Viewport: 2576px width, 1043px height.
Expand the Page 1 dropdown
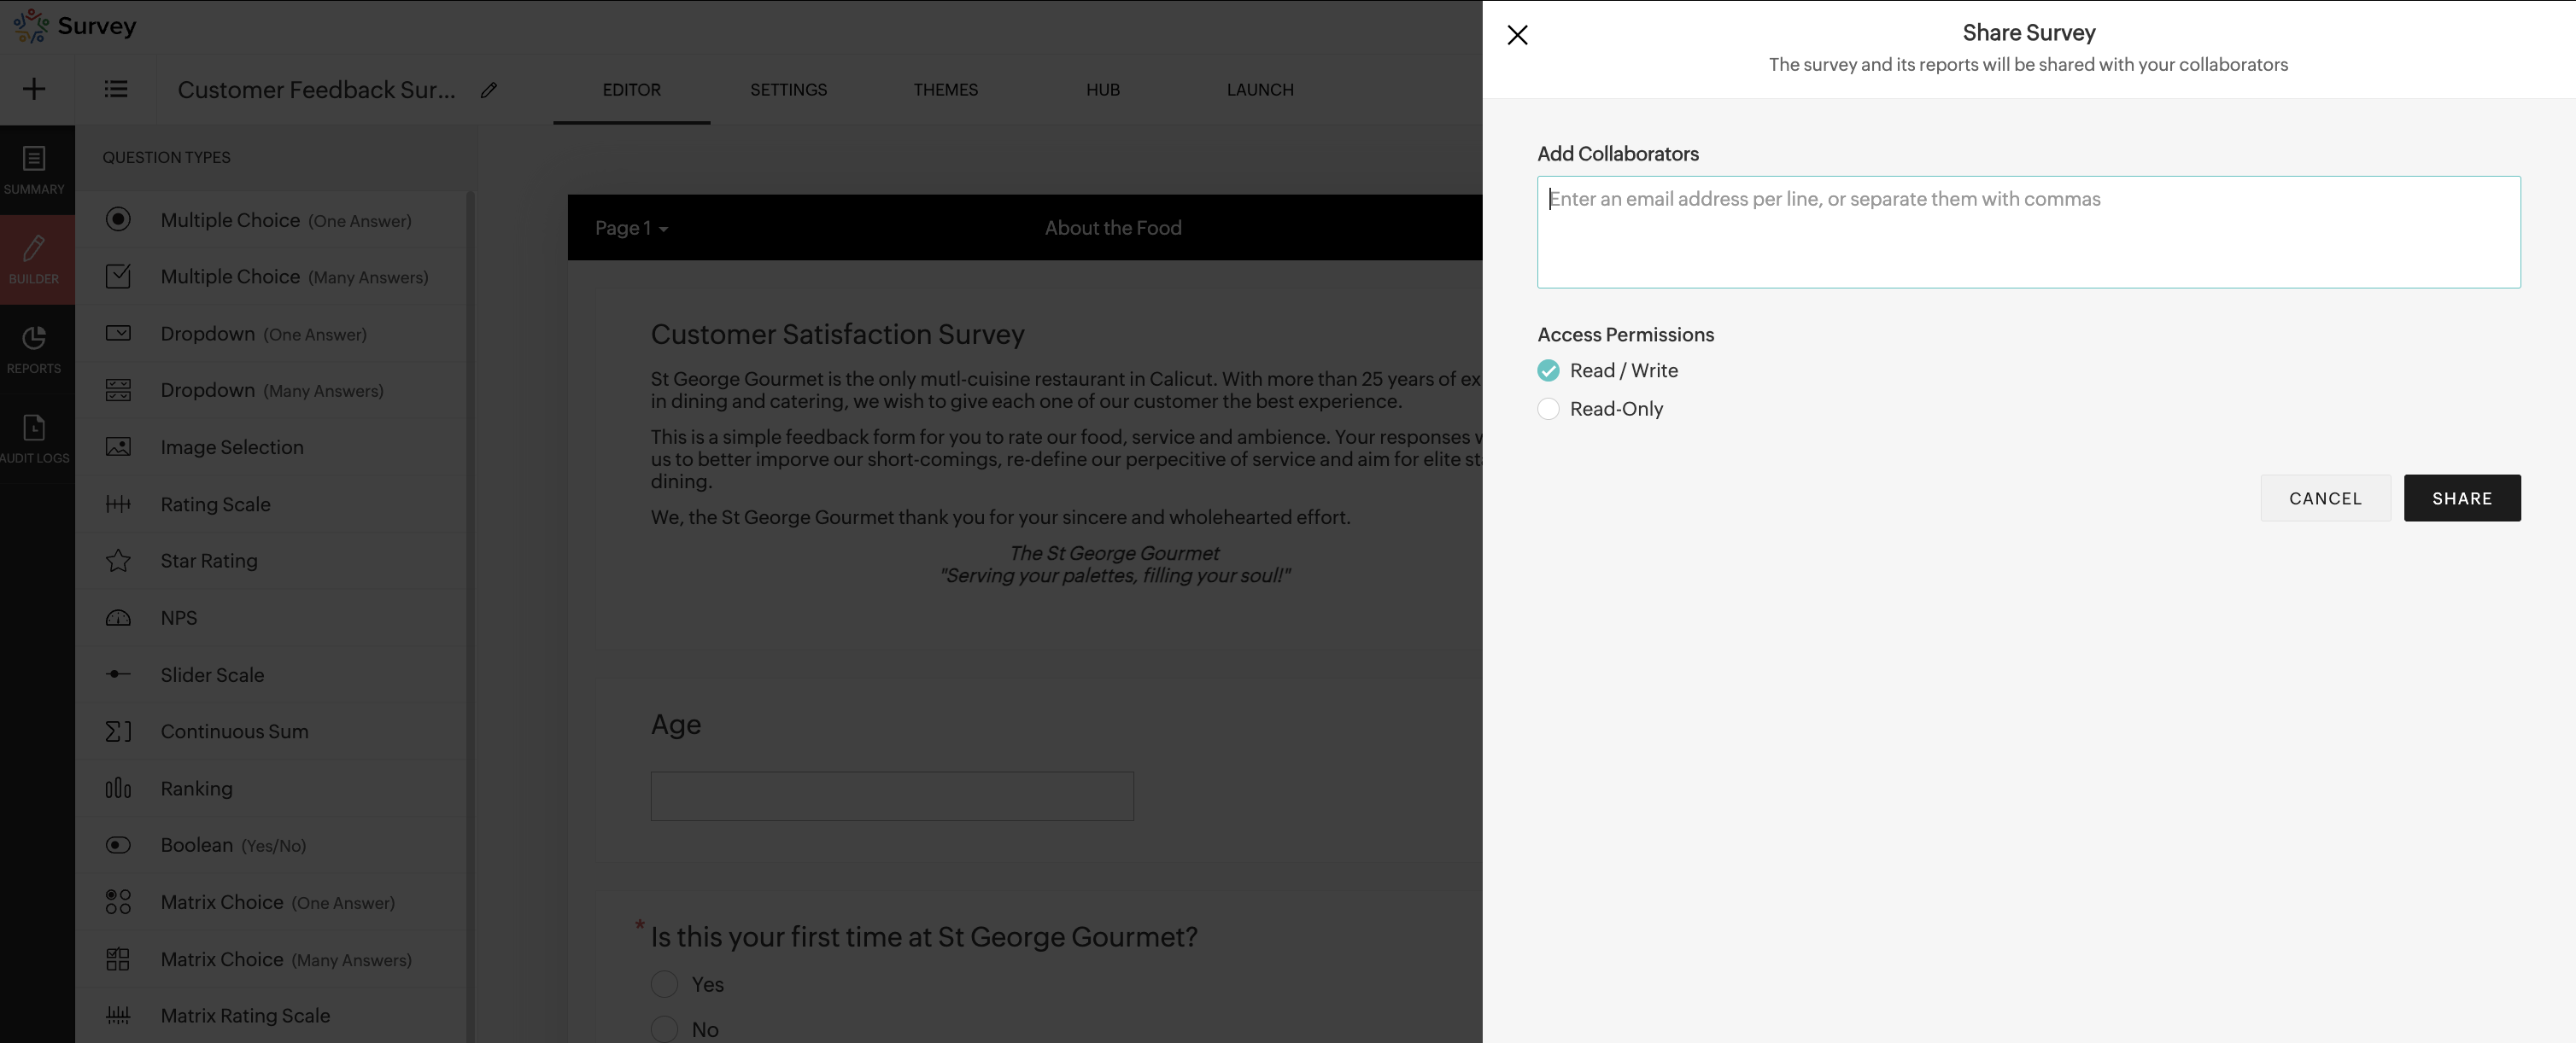point(631,228)
